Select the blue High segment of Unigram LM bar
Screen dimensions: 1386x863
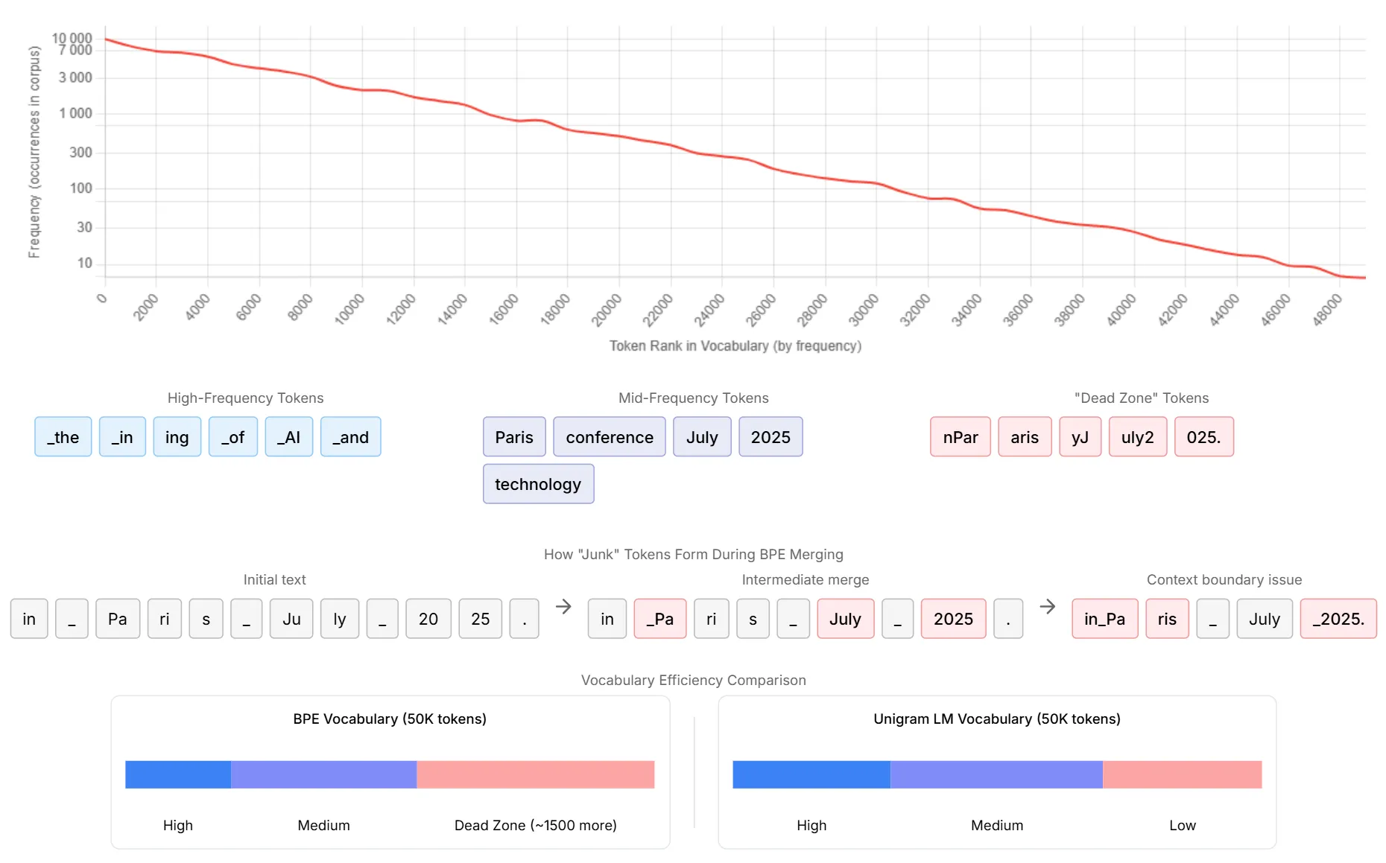[811, 774]
